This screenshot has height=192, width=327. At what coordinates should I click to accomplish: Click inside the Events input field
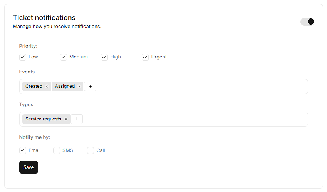click(x=200, y=87)
